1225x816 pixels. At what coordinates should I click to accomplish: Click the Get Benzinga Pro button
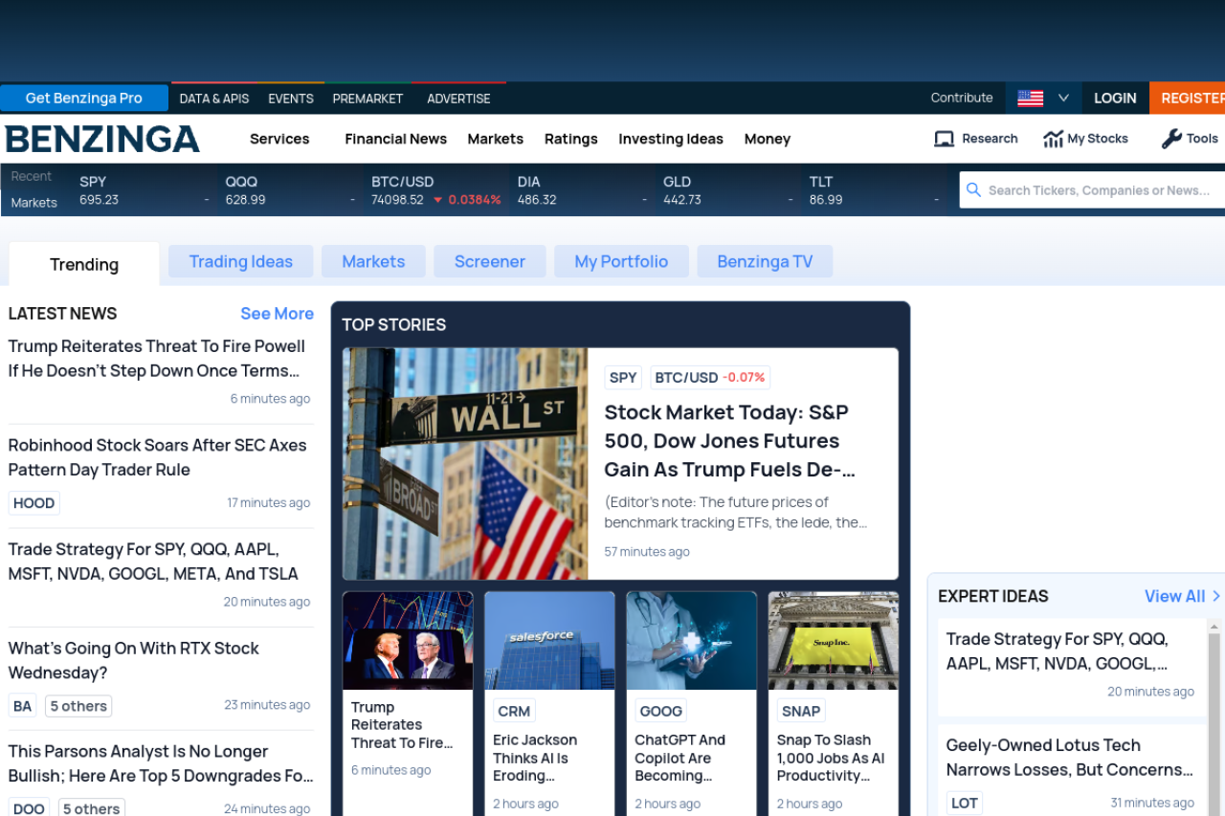coord(84,98)
